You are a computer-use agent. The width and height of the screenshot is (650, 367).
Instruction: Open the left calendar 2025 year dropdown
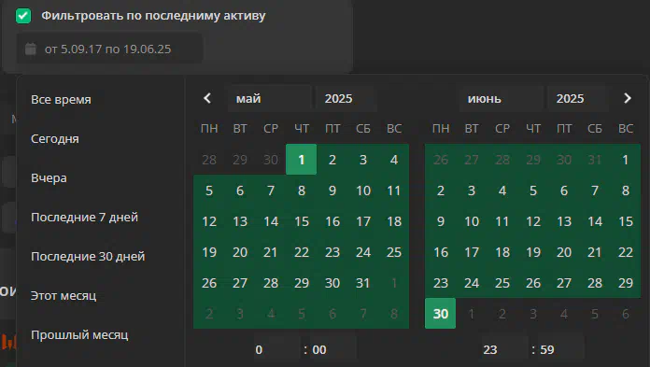[x=346, y=98]
